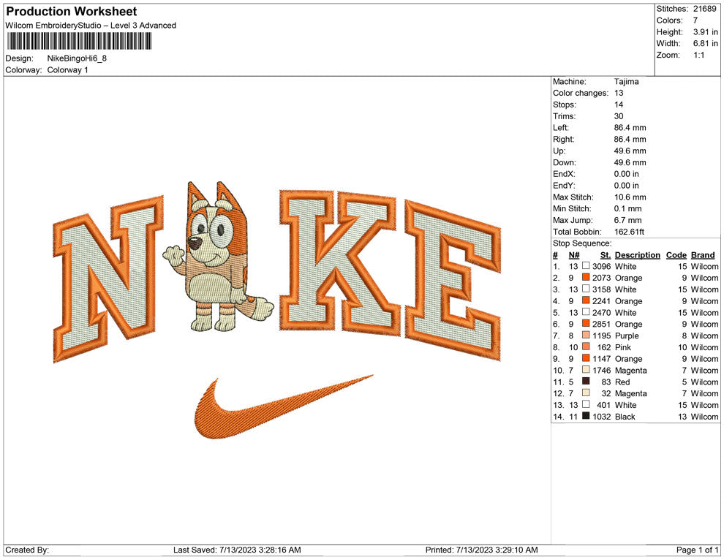This screenshot has width=724, height=557.
Task: Click the barcode under the Wilcom title
Action: point(79,41)
